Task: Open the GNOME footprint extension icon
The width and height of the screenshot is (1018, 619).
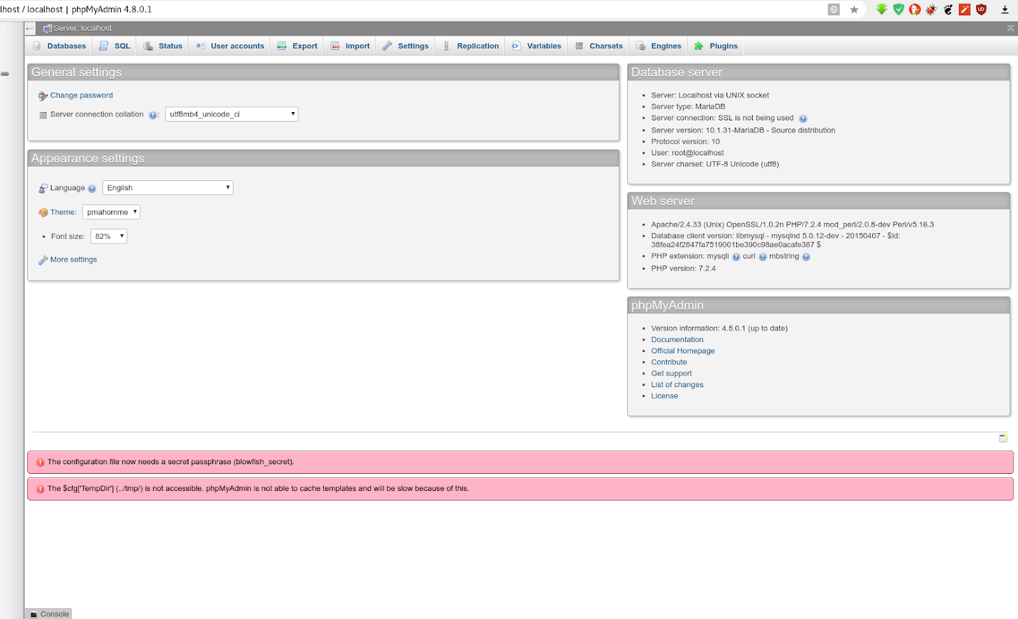Action: point(948,10)
